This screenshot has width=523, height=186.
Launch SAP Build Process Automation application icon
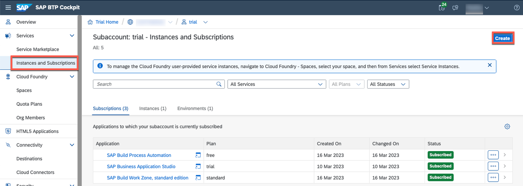[x=198, y=155]
